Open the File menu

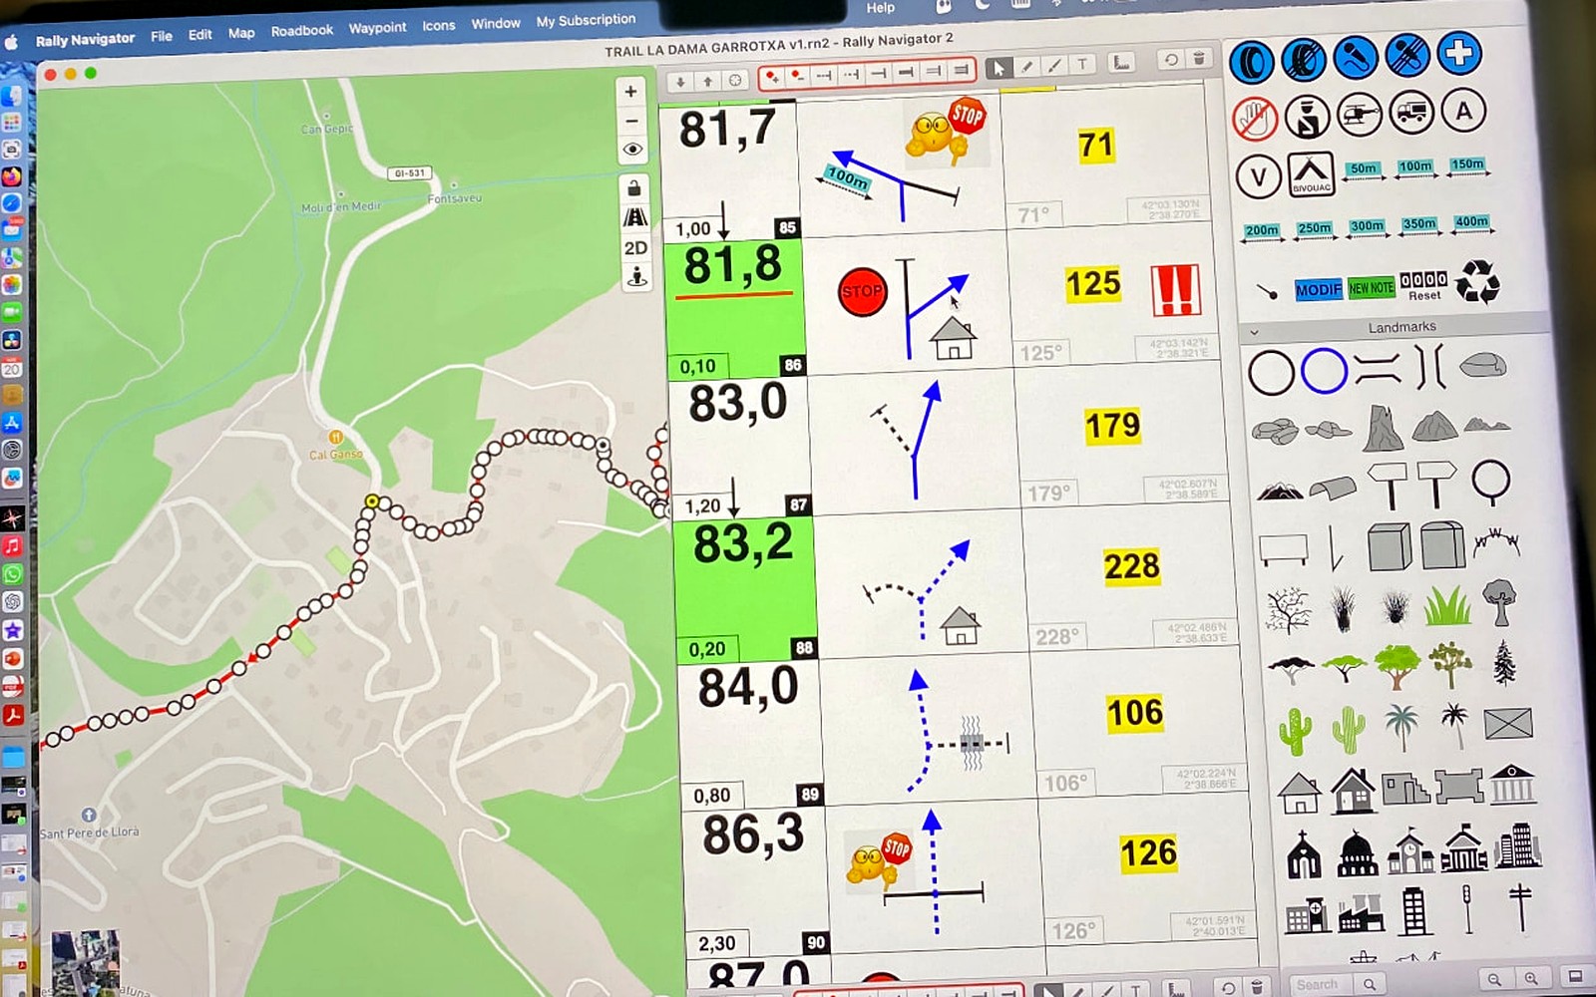click(162, 36)
